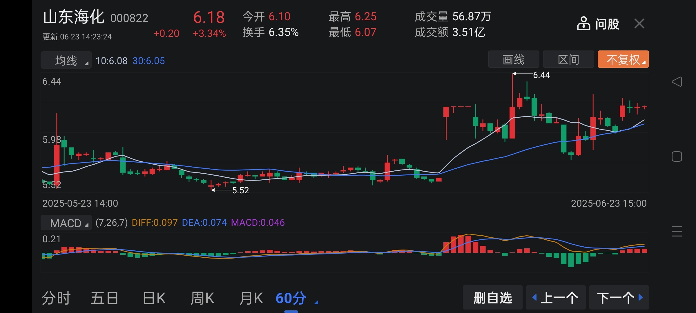Activate the 区间 range statistics button
Screen dimensions: 696x313
[568, 59]
